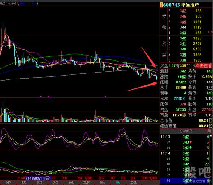Click the 2016/03/11 date marker on timeline
Viewport: 213px width, 185px height.
[x=38, y=179]
